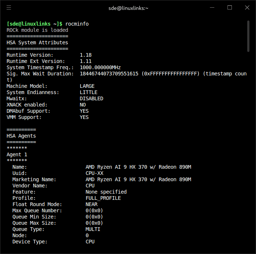Select VMM Support value YES

click(84, 117)
